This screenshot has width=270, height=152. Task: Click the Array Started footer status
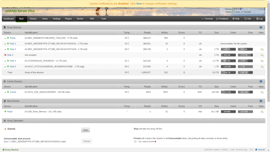click(11, 150)
